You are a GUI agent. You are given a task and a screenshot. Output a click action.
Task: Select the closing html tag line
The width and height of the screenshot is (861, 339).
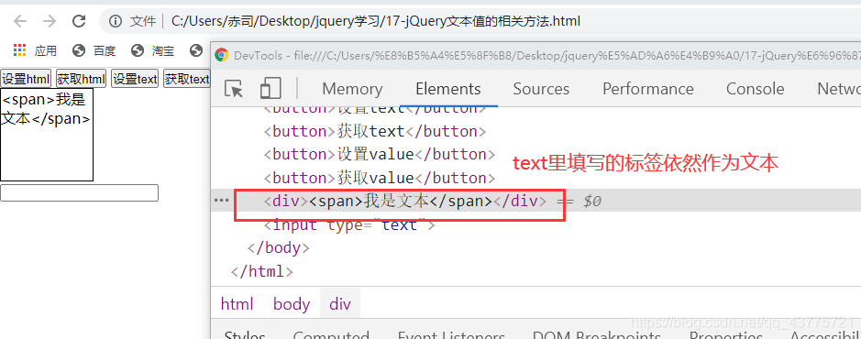pos(262,271)
